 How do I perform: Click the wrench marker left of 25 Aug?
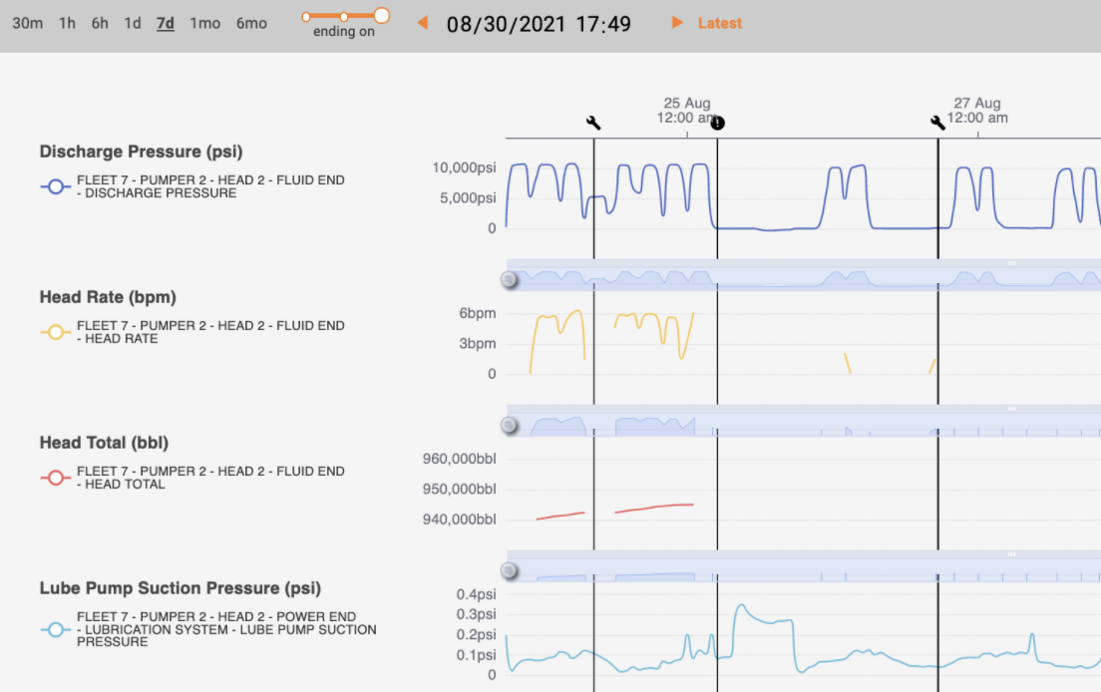click(x=593, y=123)
